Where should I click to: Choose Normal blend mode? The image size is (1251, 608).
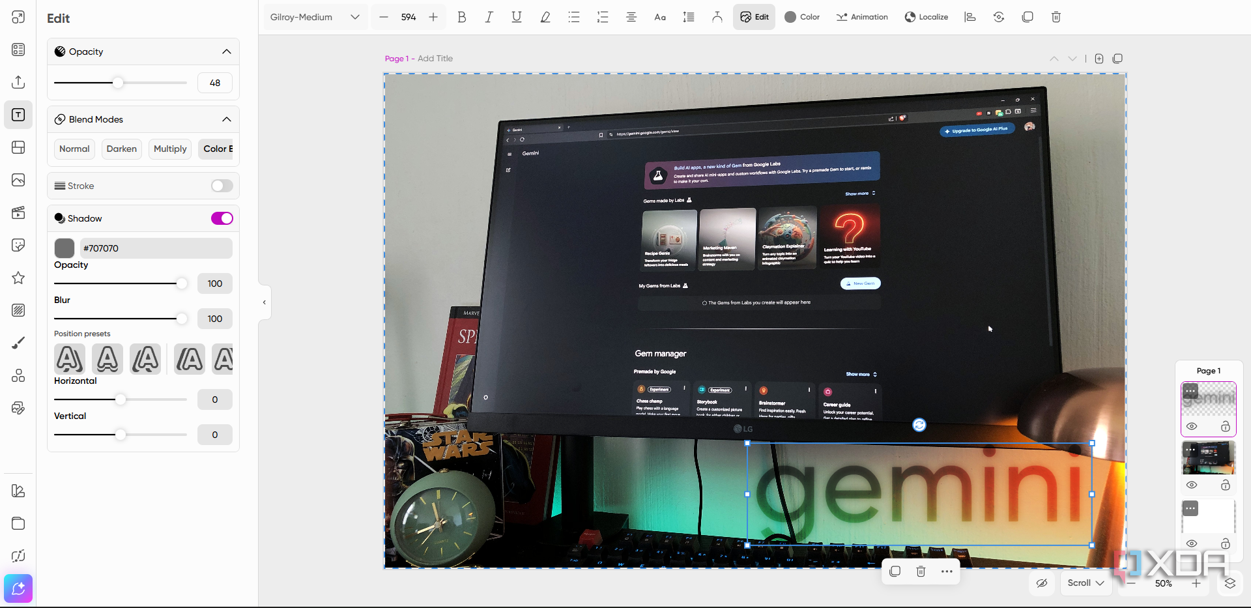tap(74, 149)
